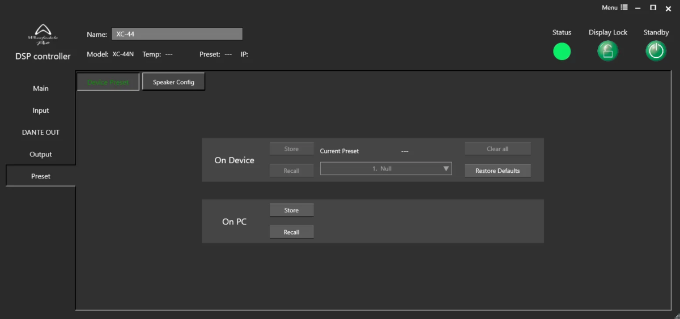This screenshot has width=680, height=319.
Task: Open the Menu list icon
Action: pos(624,7)
